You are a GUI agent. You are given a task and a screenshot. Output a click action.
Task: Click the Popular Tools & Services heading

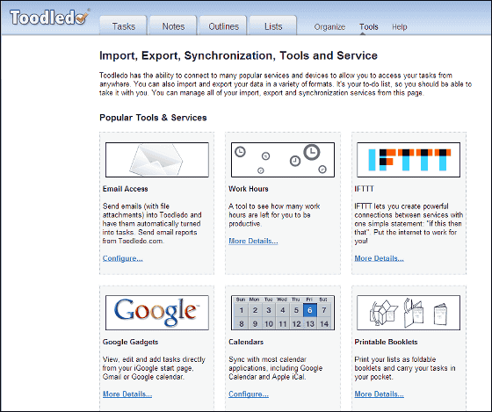pos(153,118)
